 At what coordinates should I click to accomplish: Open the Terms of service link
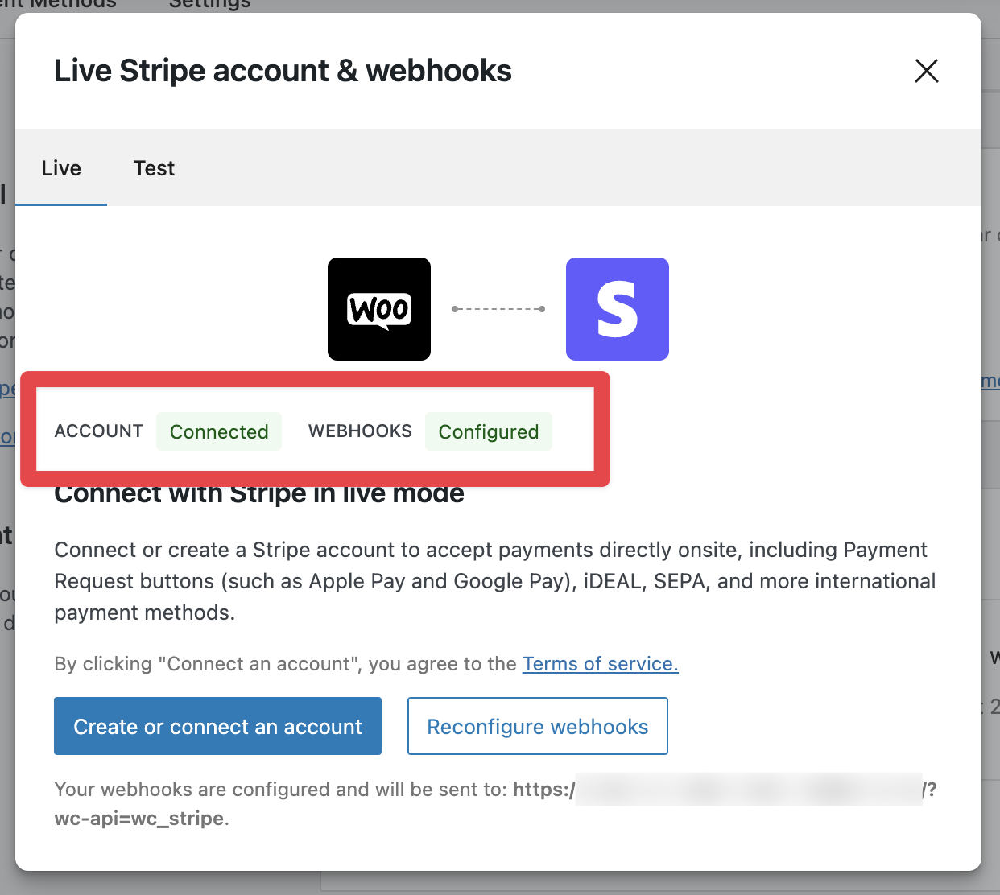[x=600, y=663]
